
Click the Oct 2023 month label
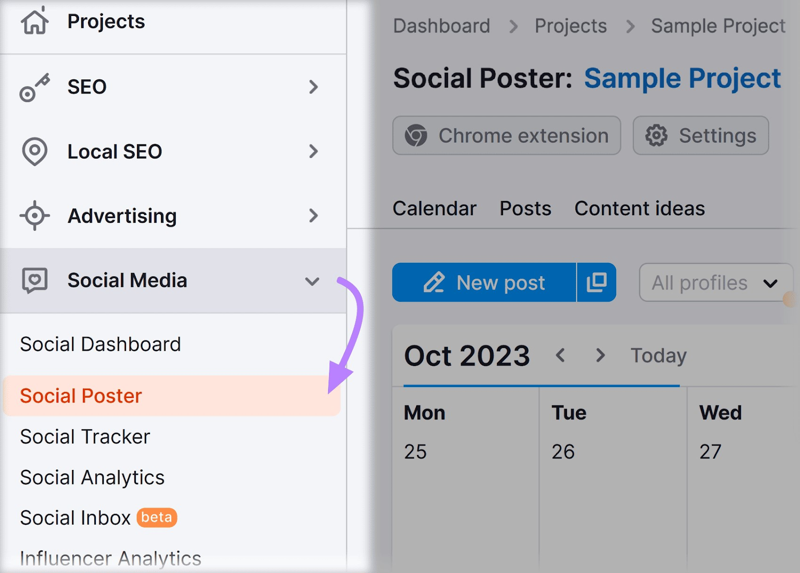[x=467, y=356]
